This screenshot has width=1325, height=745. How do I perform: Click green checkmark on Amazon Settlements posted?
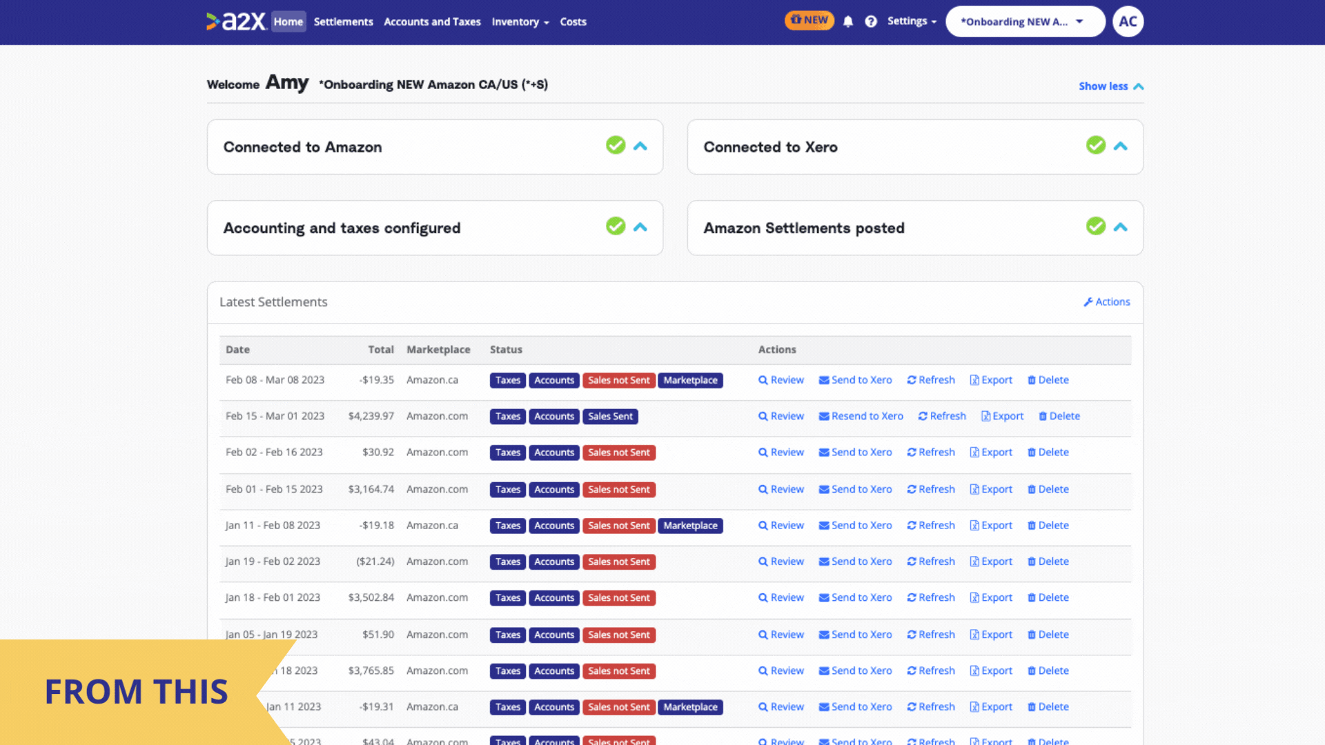(1096, 226)
